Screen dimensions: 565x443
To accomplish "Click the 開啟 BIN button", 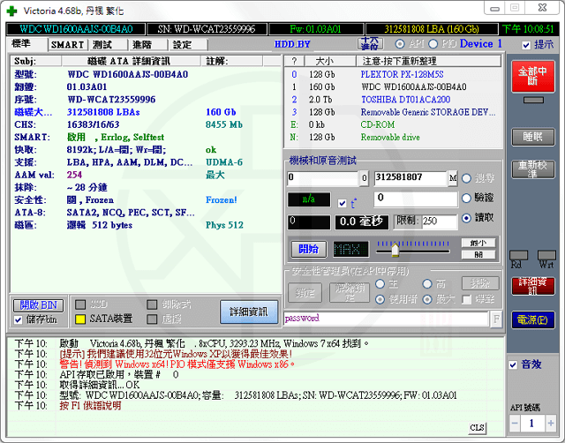I will pos(39,305).
